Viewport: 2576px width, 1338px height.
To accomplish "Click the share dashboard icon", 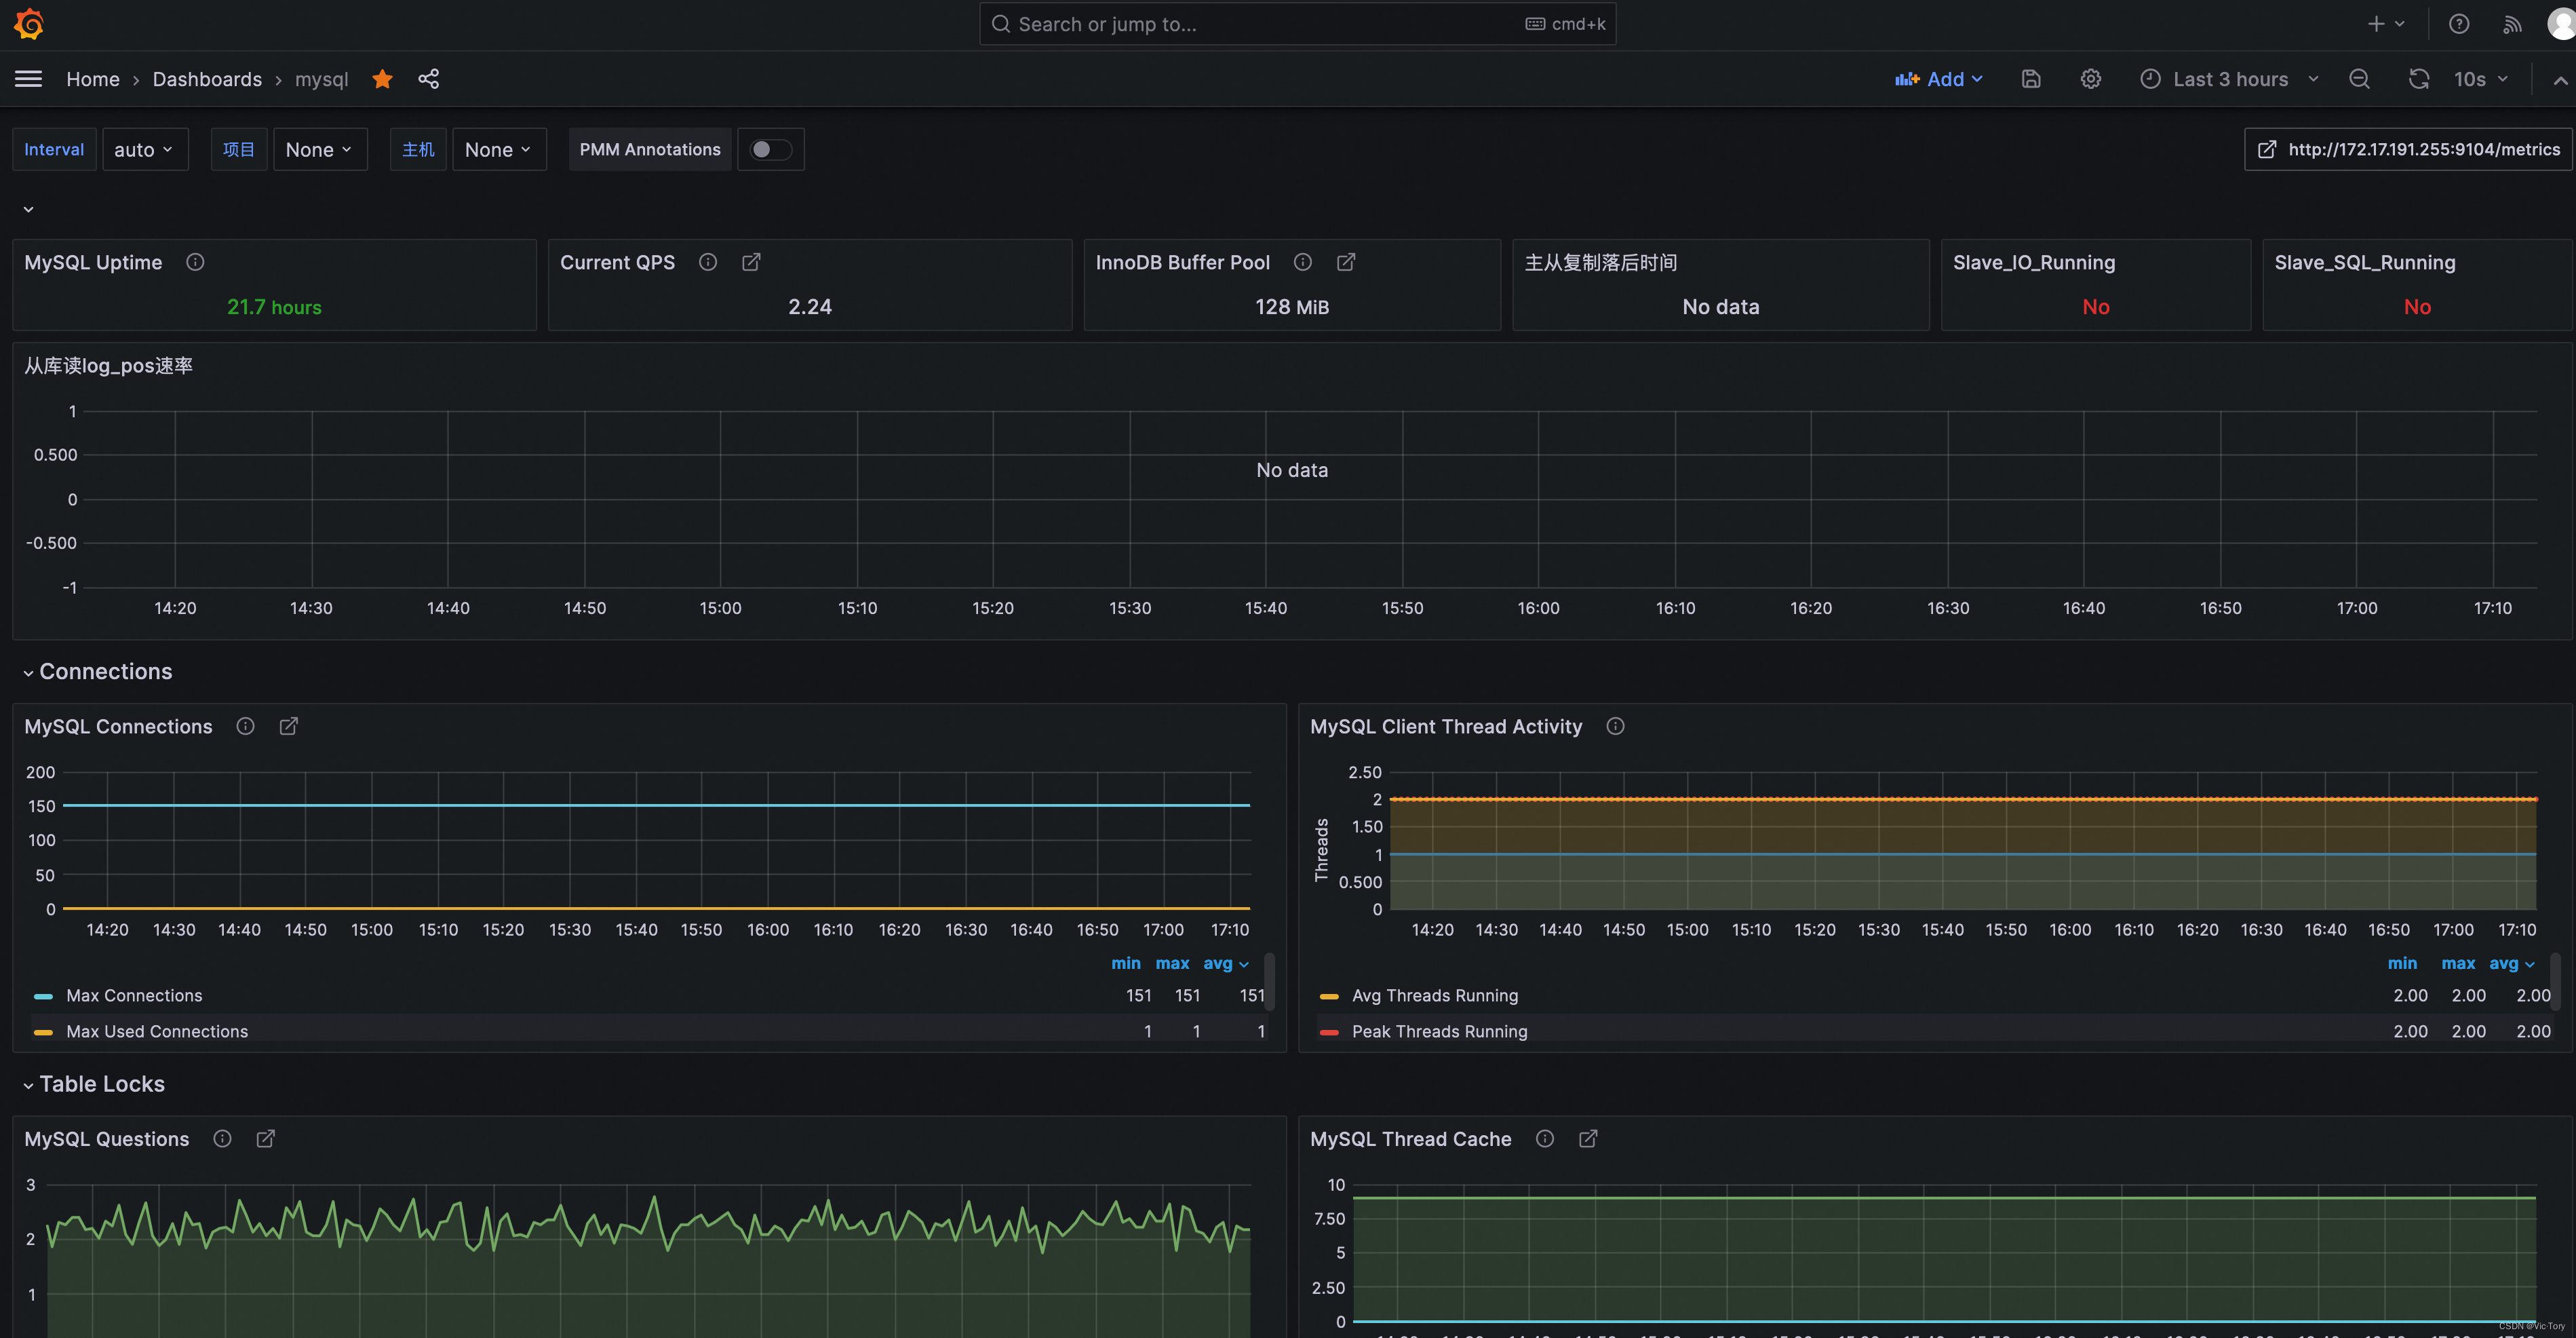I will pos(429,79).
